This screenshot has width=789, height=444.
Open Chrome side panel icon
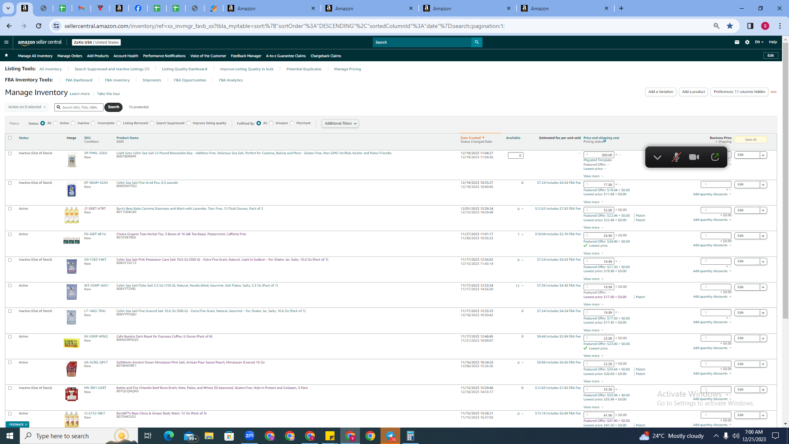(x=750, y=26)
